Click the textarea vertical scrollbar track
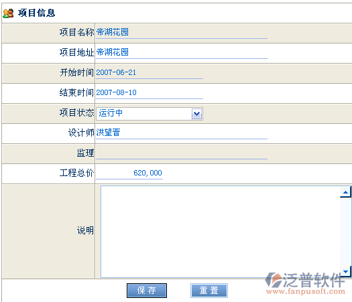The height and width of the screenshot is (302, 352). click(345, 232)
